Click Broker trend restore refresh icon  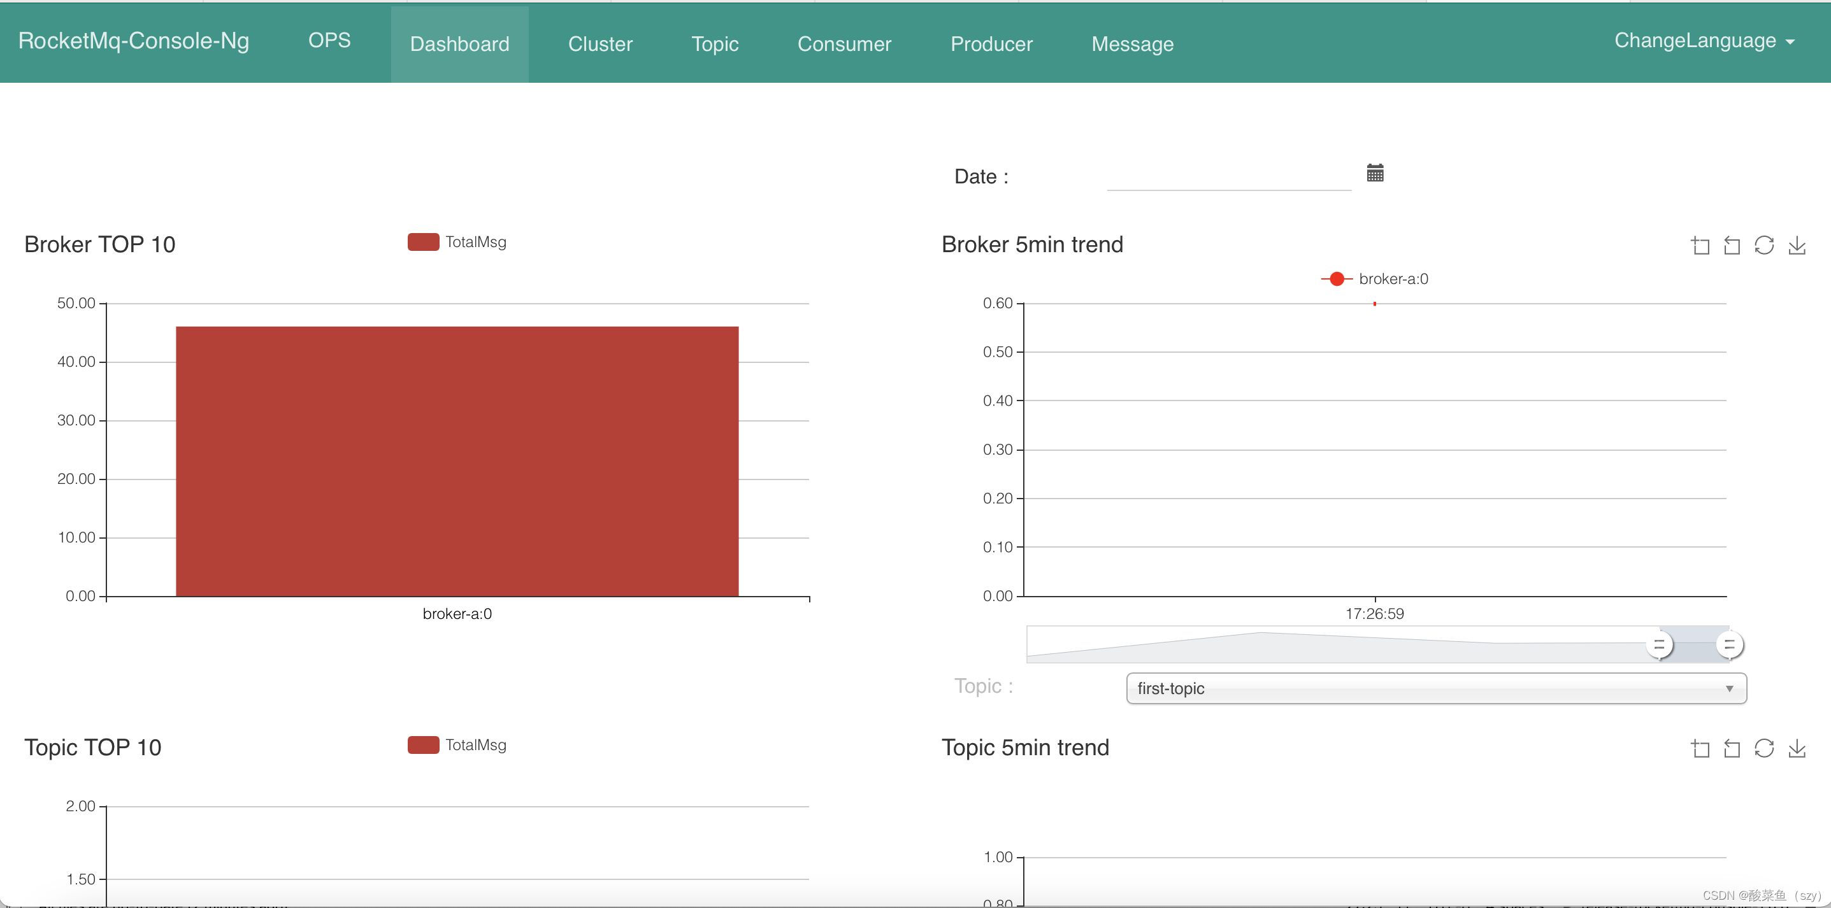[x=1763, y=246]
